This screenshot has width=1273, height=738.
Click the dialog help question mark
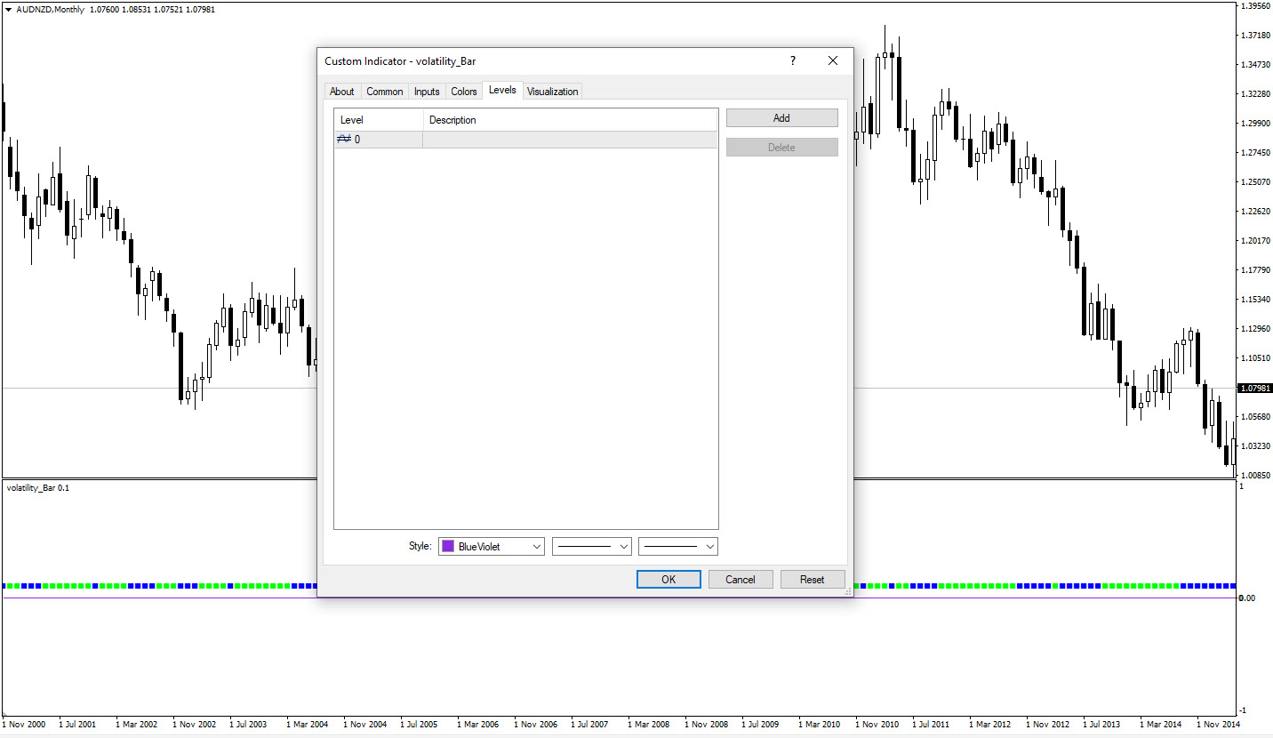click(x=793, y=60)
